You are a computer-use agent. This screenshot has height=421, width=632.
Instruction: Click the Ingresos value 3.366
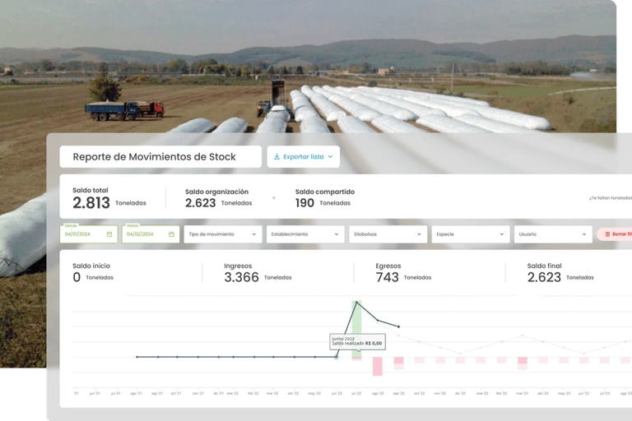coord(241,277)
